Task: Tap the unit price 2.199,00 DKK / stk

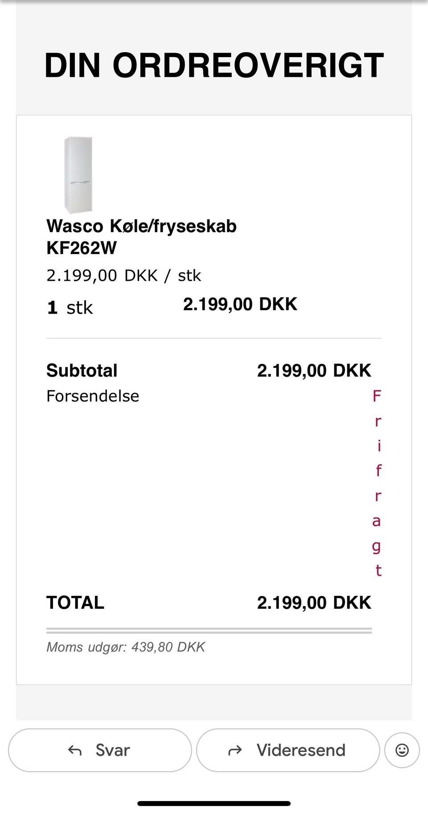Action: (123, 276)
